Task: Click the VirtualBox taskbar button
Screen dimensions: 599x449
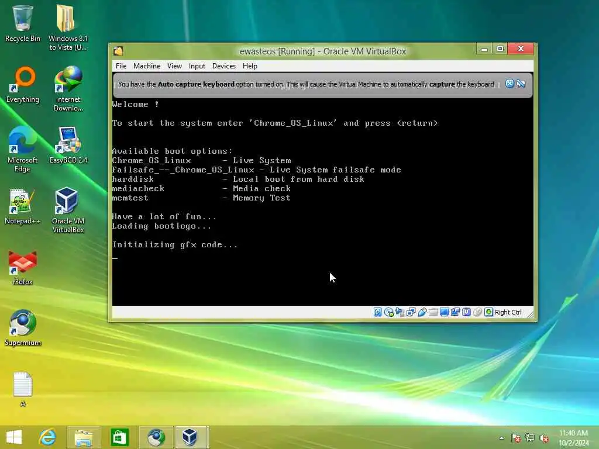Action: coord(191,437)
